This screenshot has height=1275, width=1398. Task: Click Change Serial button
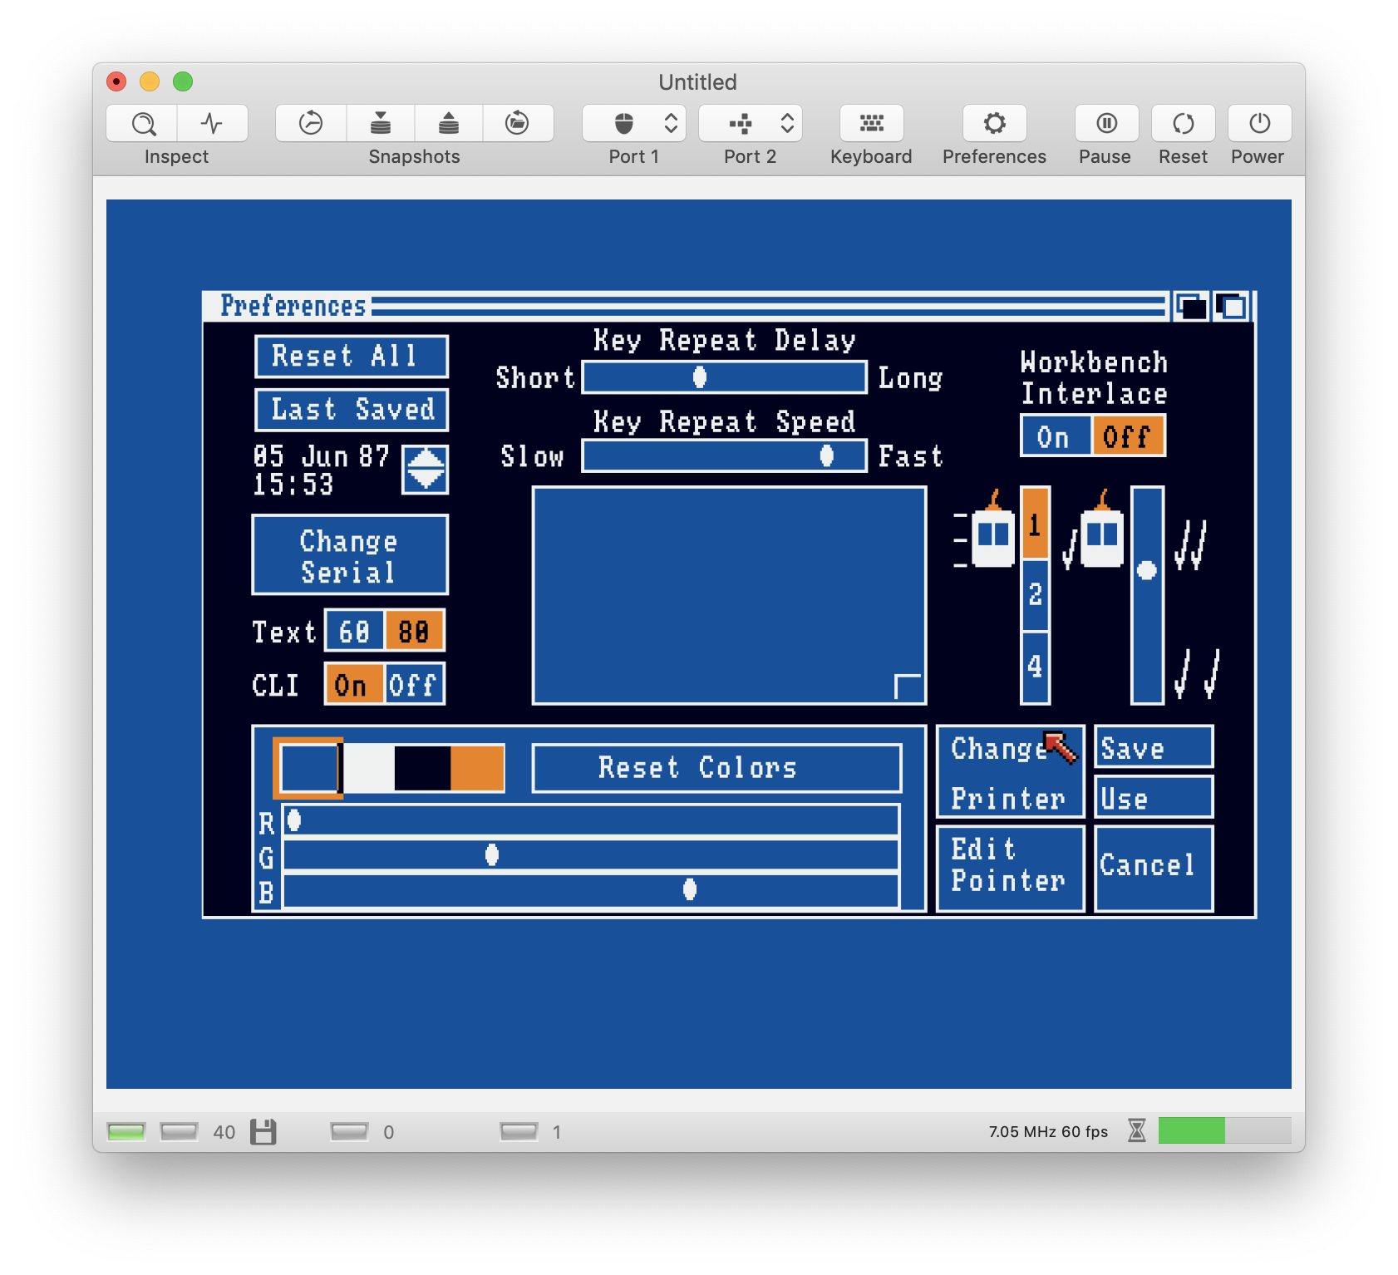pyautogui.click(x=350, y=555)
